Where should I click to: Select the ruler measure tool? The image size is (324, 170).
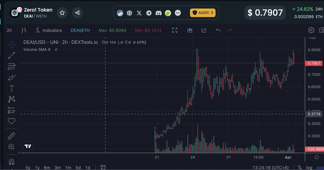coord(12,136)
